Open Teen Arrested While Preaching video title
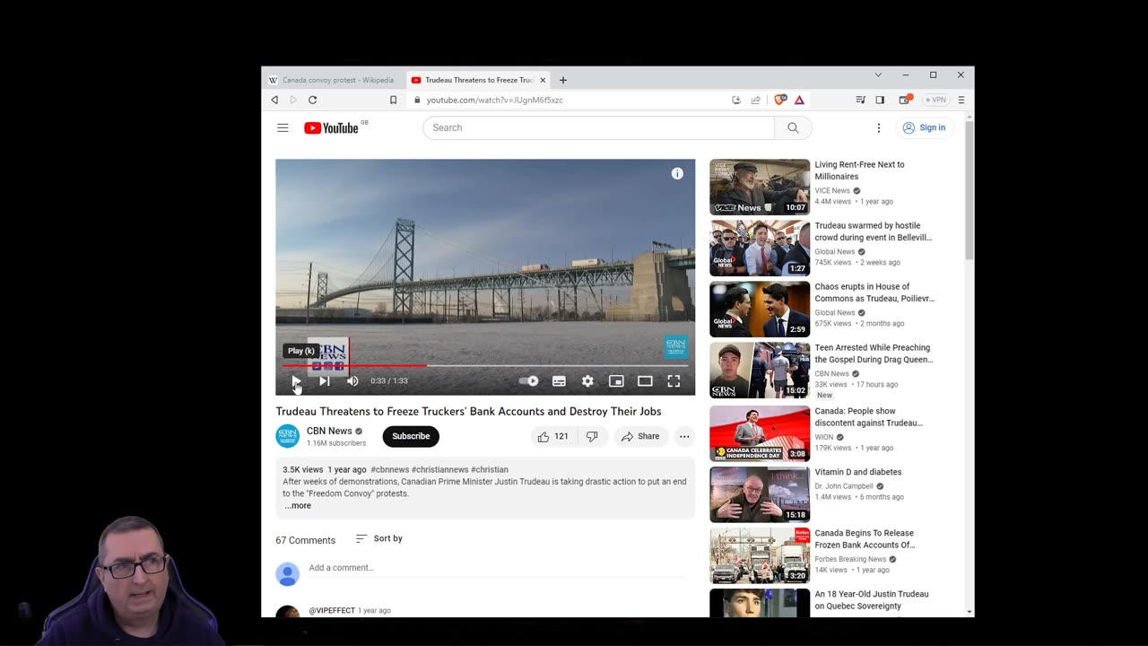This screenshot has width=1148, height=646. [874, 354]
